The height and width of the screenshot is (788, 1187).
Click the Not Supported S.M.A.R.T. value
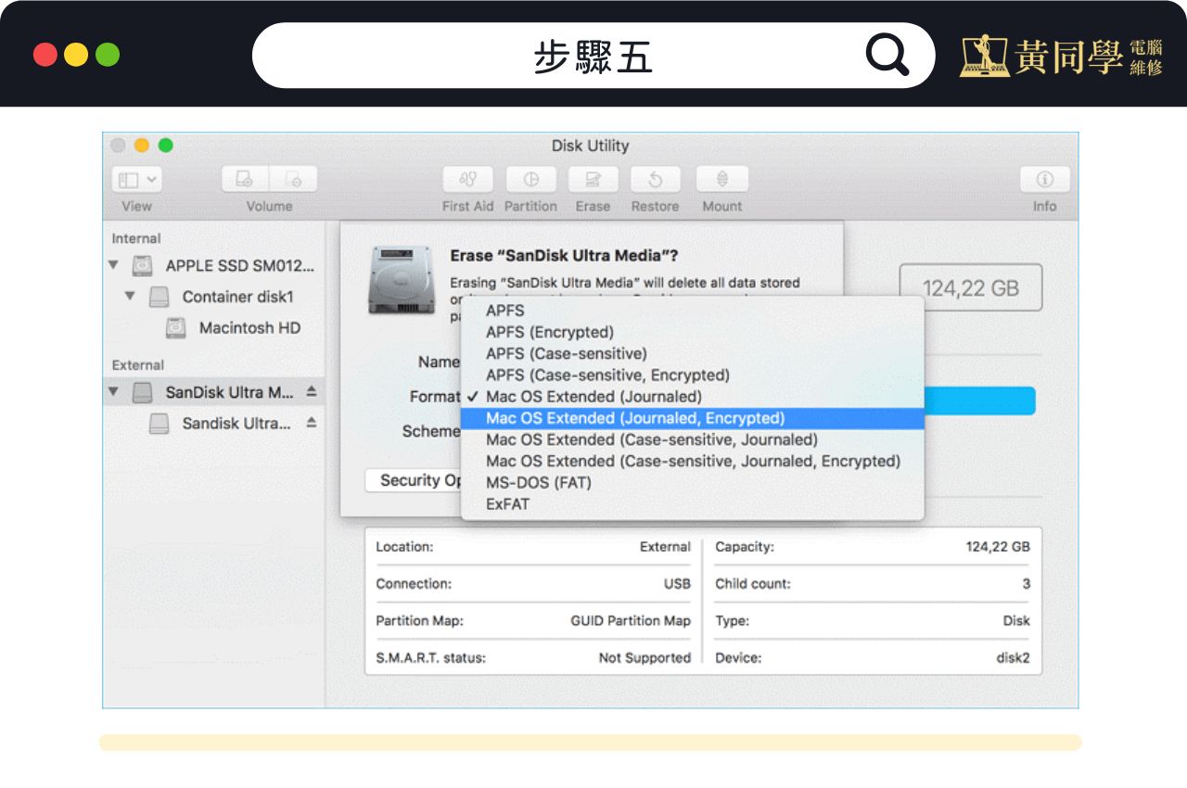pyautogui.click(x=645, y=658)
